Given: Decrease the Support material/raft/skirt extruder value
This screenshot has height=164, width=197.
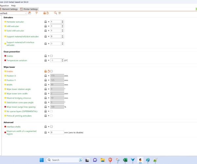Looking at the screenshot, I should point(63,37).
